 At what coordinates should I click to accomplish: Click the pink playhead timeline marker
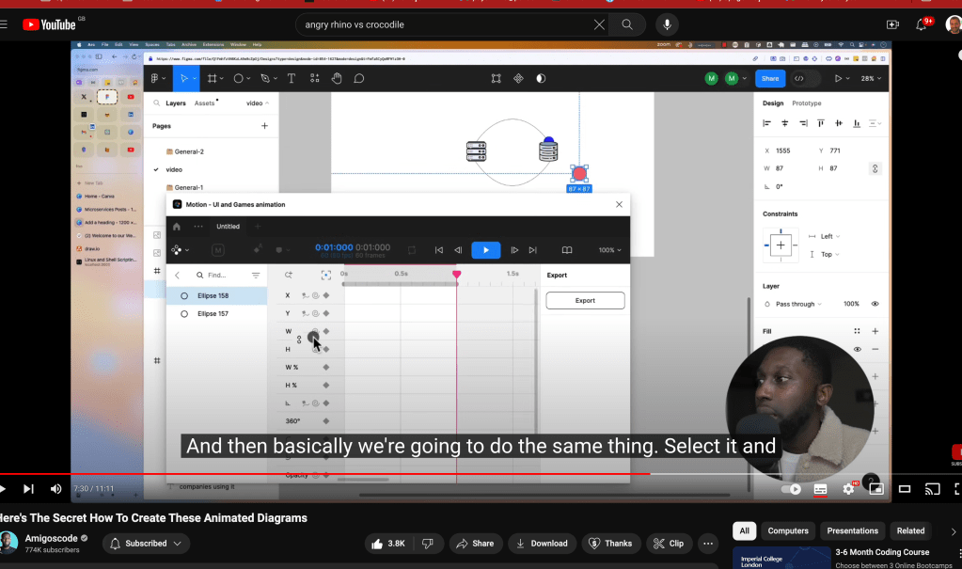click(x=456, y=274)
